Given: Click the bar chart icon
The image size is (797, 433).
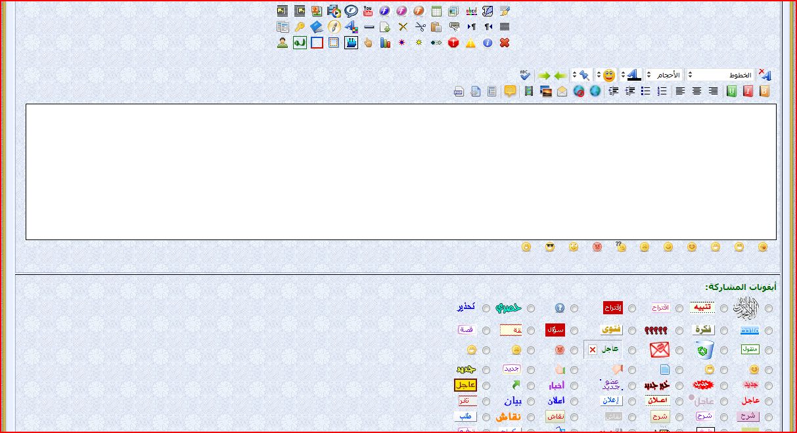Looking at the screenshot, I should click(385, 43).
